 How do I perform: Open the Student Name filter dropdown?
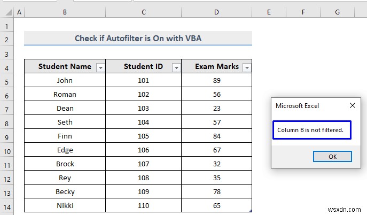pyautogui.click(x=100, y=68)
